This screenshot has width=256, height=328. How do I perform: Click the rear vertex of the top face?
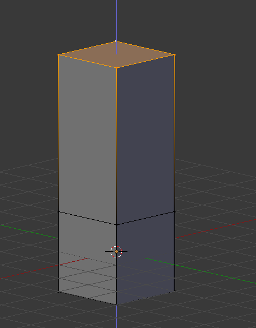point(116,41)
